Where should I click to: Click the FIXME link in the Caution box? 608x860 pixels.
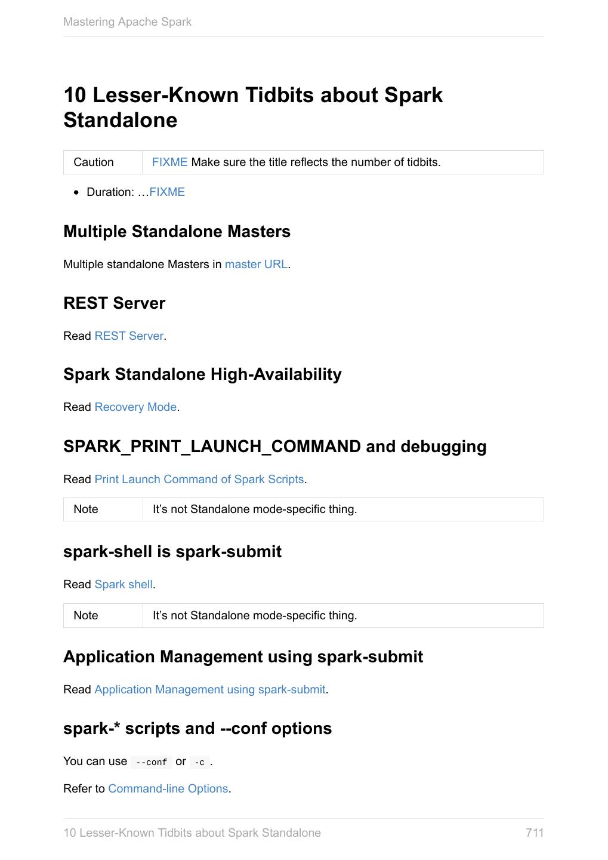coord(169,162)
